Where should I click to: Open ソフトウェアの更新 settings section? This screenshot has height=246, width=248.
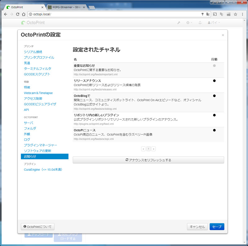point(38,151)
